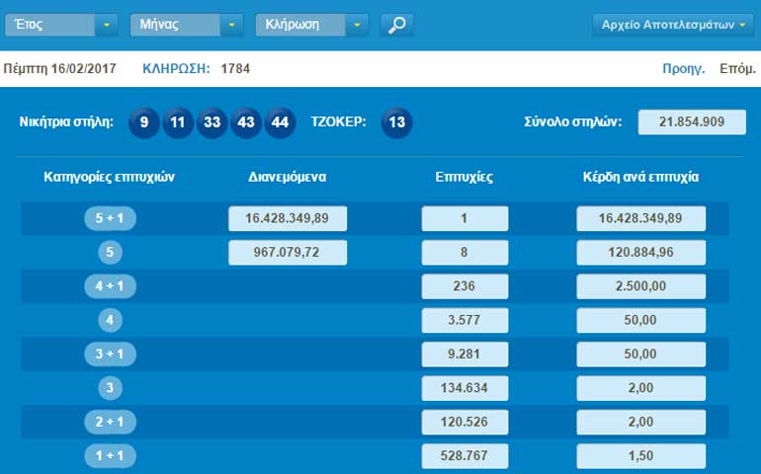This screenshot has height=474, width=761.
Task: Expand the Μήνας month dropdown
Action: [186, 25]
